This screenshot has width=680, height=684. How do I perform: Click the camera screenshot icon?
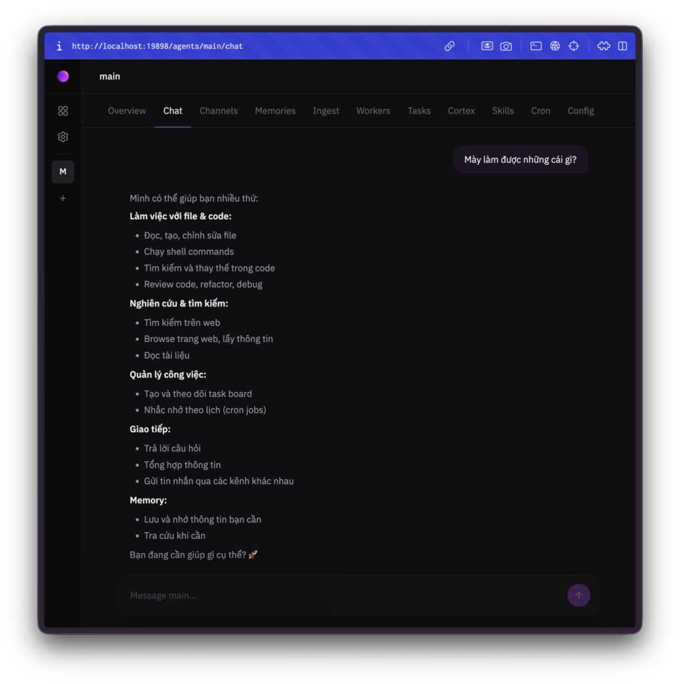tap(506, 46)
